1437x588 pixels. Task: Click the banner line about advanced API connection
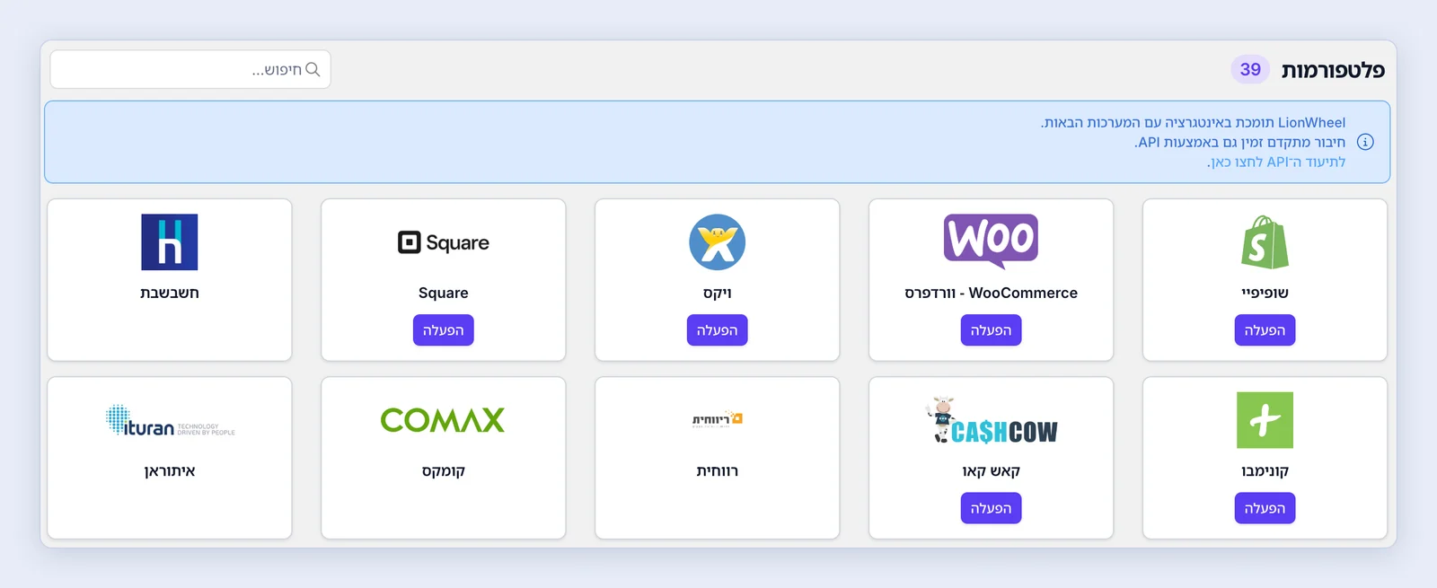tap(1239, 142)
